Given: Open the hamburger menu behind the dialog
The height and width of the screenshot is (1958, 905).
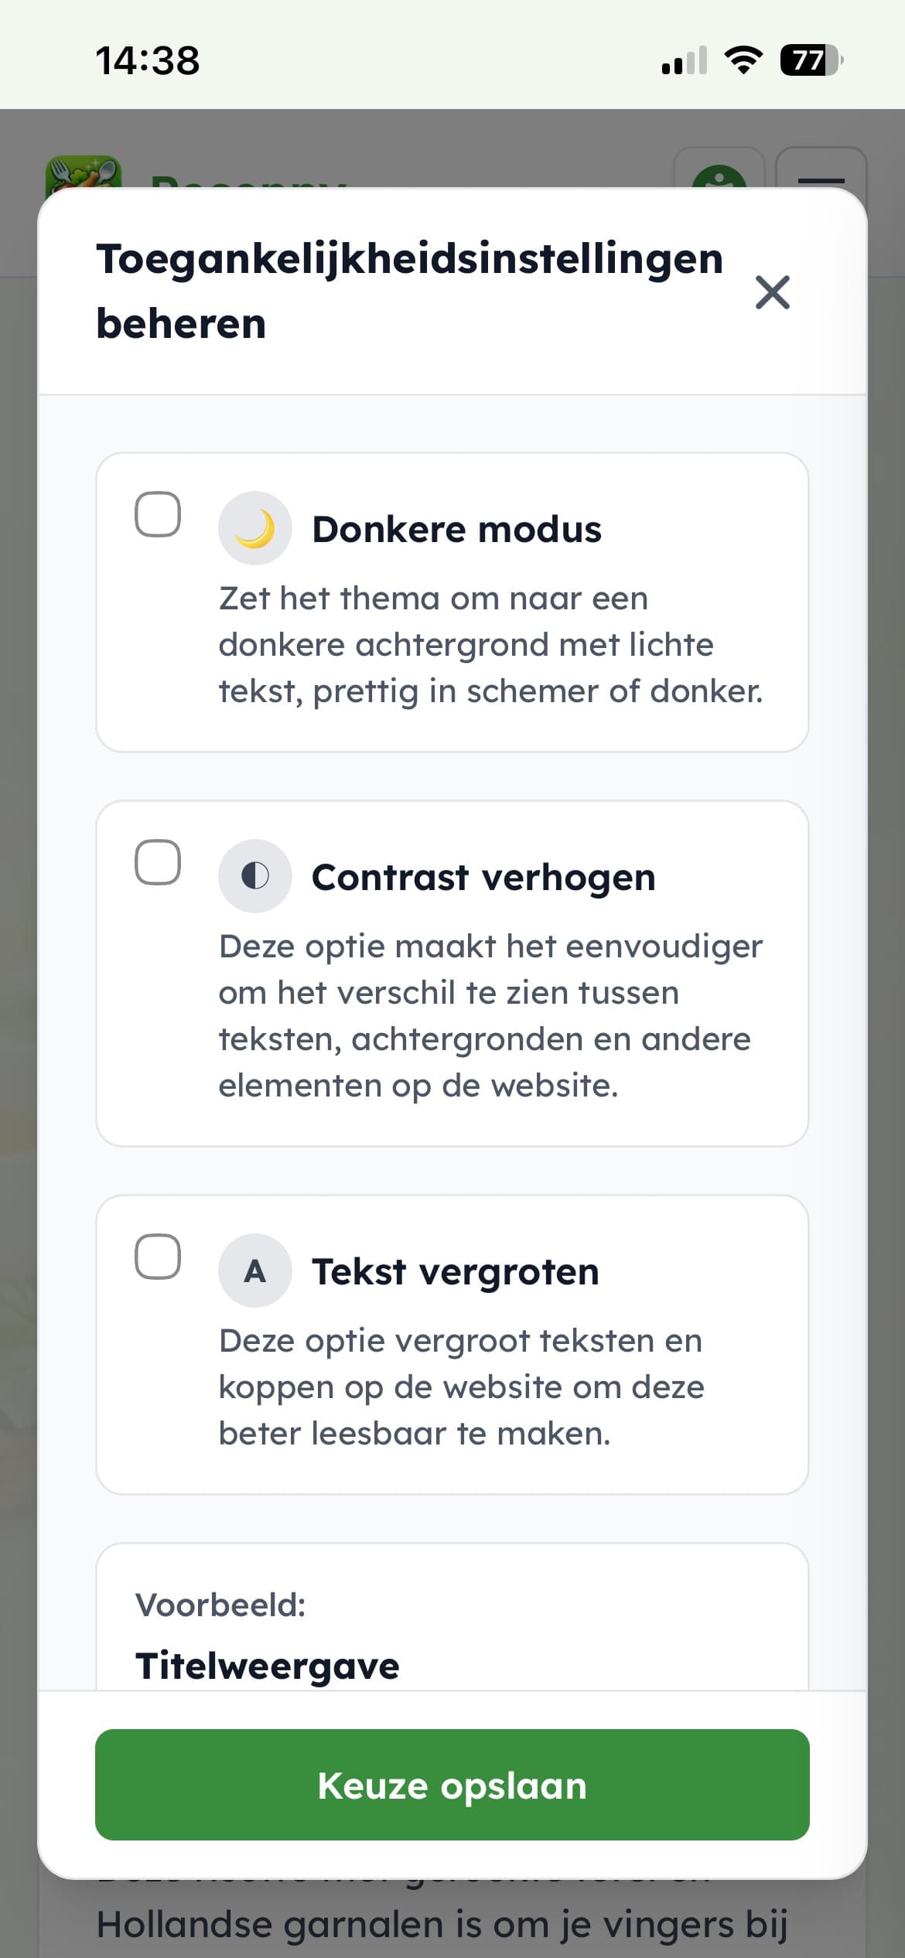Looking at the screenshot, I should 820,179.
